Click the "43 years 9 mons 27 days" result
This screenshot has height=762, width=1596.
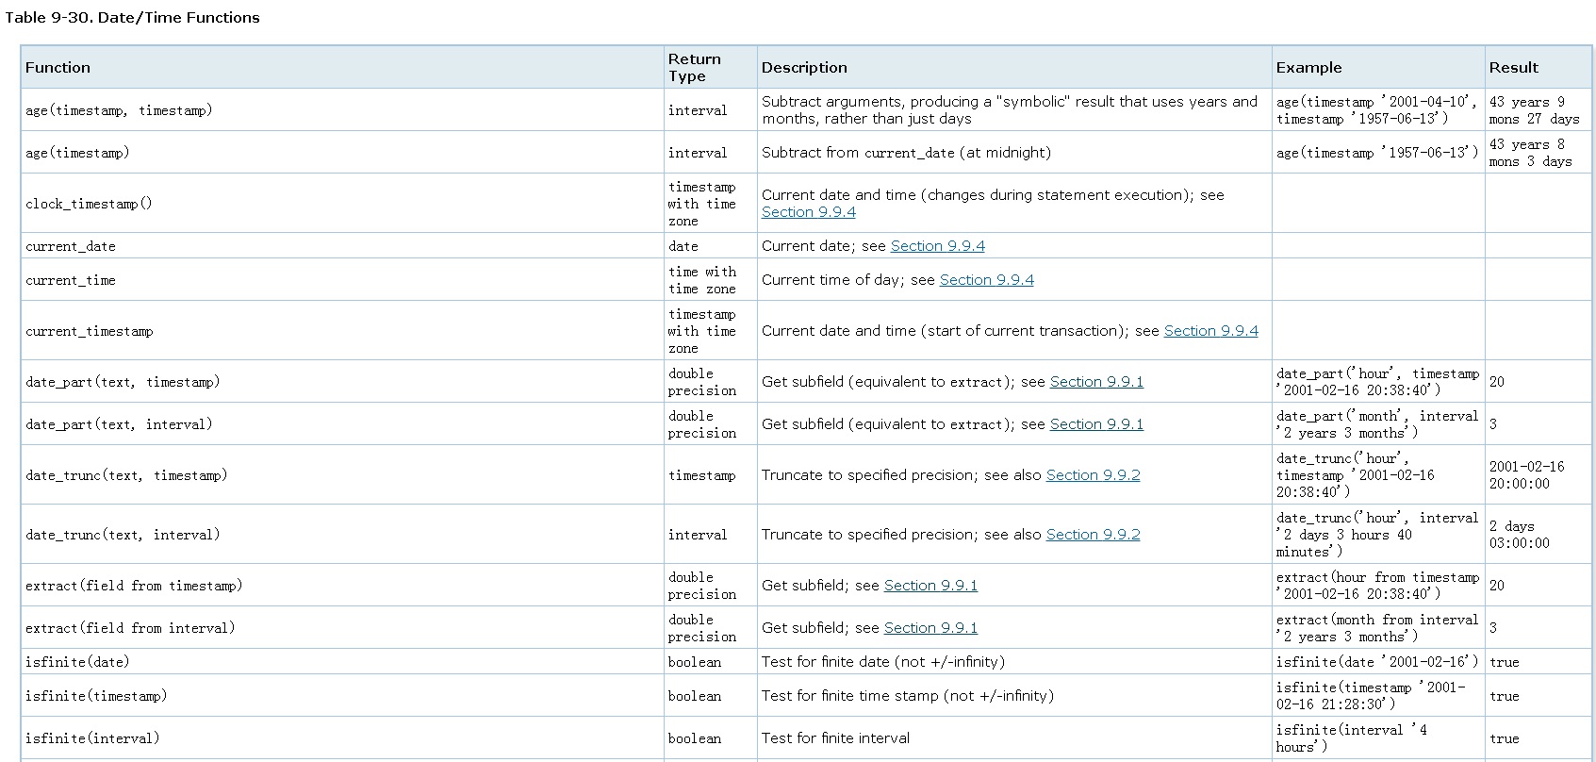click(x=1535, y=110)
